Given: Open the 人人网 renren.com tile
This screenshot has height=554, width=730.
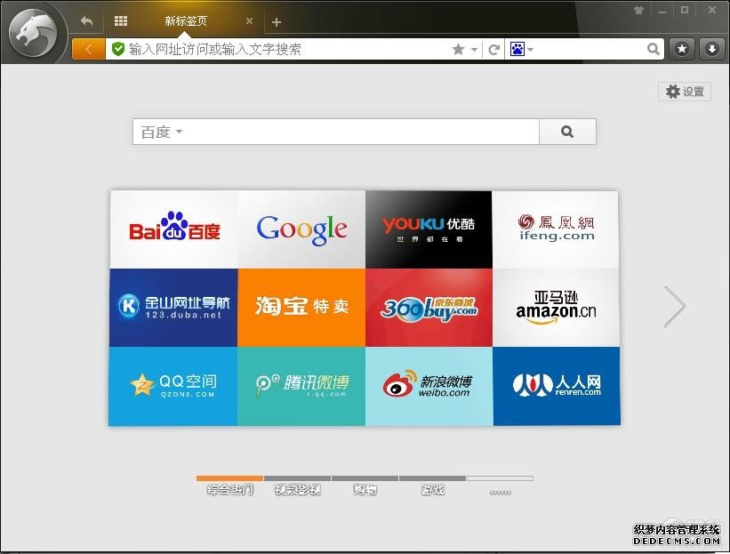Looking at the screenshot, I should (x=557, y=386).
